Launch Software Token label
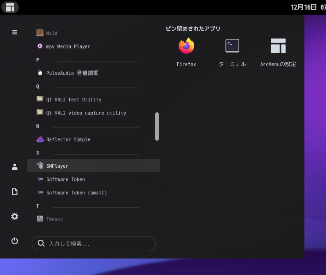This screenshot has height=275, width=326. 66,179
